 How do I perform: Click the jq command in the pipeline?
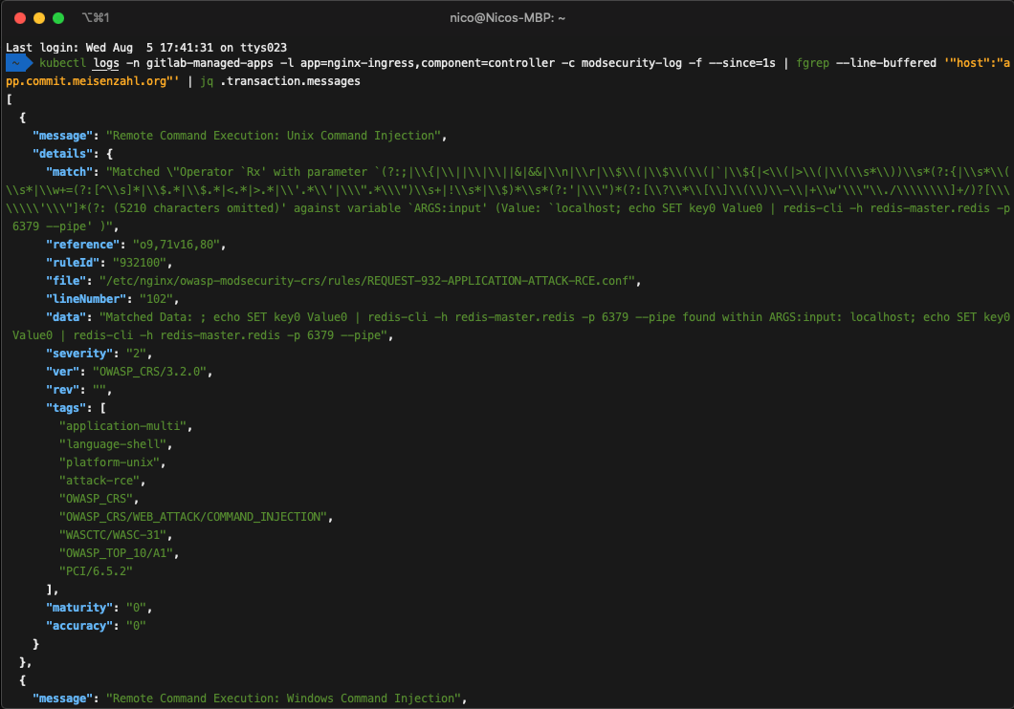206,80
